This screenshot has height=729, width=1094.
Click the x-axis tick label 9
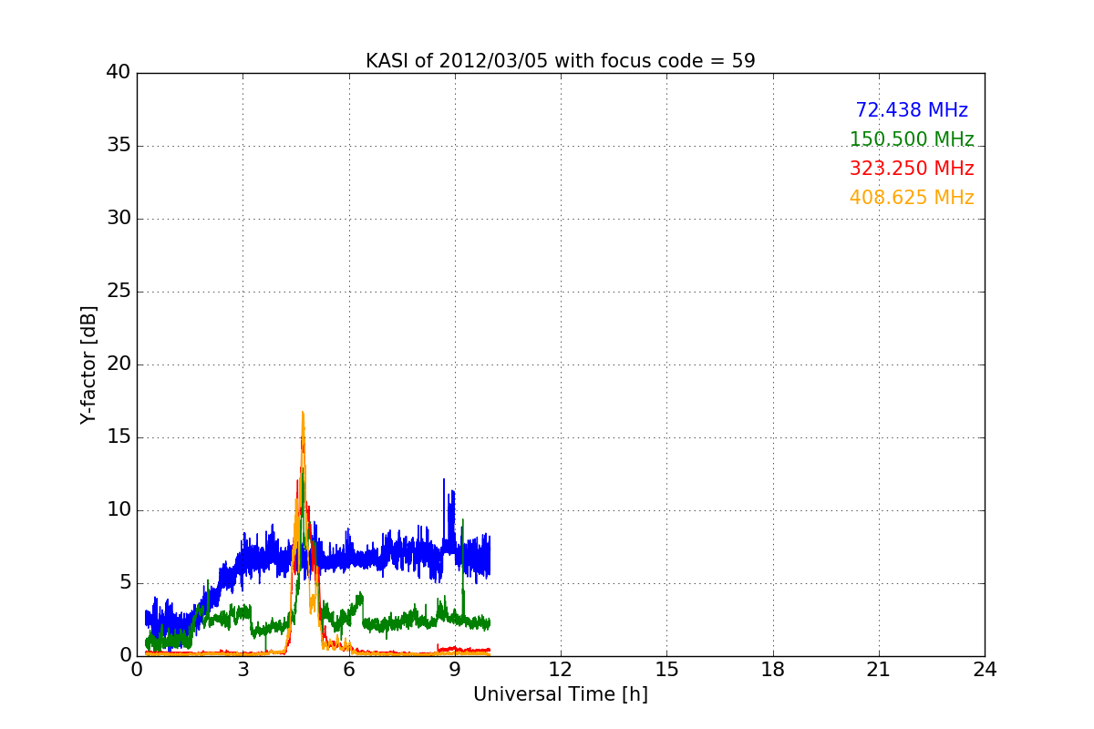[x=455, y=669]
